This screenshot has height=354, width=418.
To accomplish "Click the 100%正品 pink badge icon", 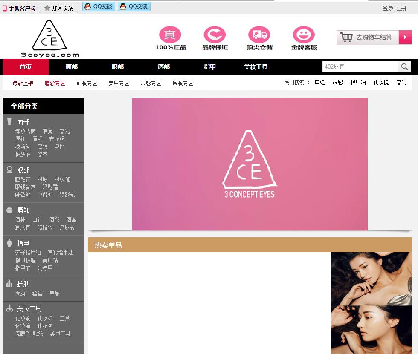I will click(170, 35).
